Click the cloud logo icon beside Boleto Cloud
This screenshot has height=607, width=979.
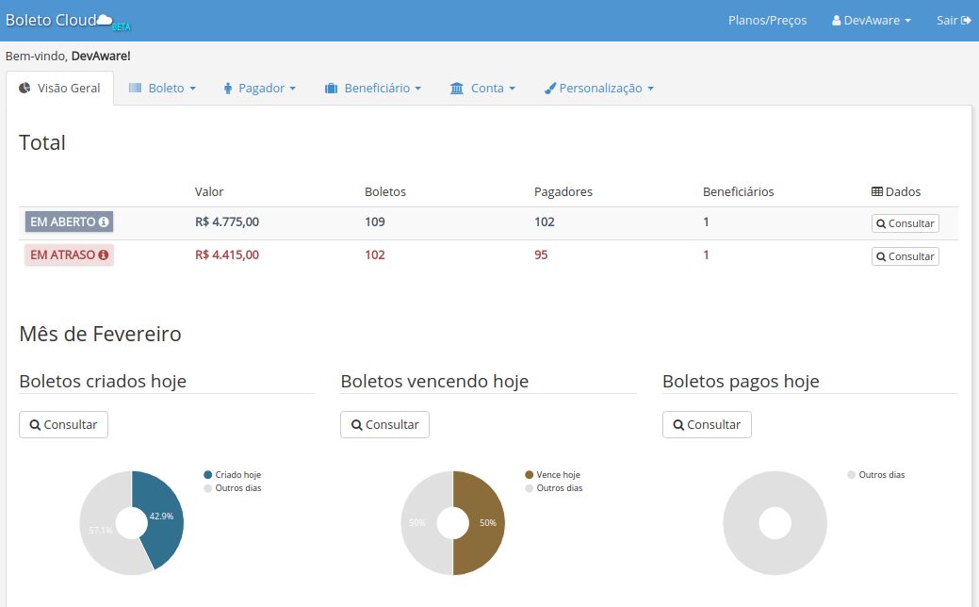pos(104,20)
